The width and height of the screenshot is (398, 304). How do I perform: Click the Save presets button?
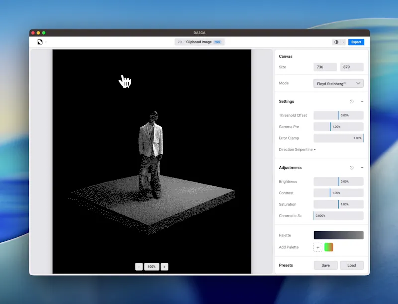[x=326, y=265]
